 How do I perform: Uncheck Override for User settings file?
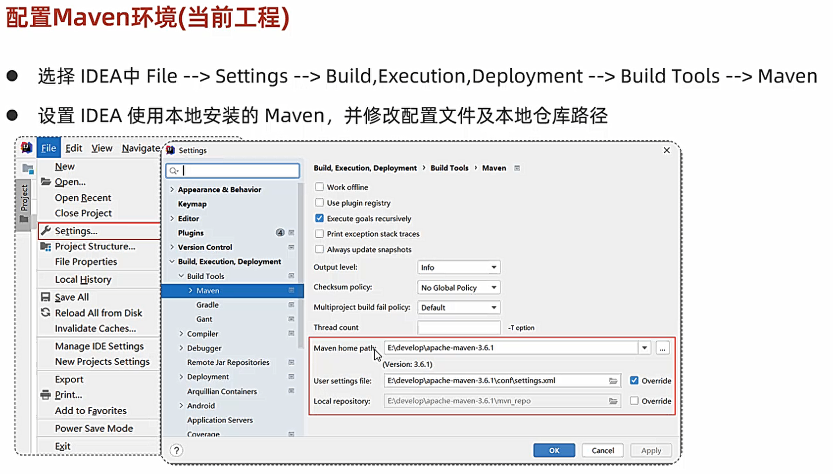[634, 380]
